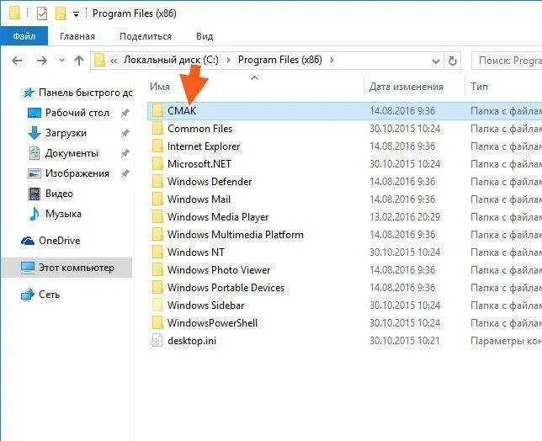Open the Файл ribbon tab
This screenshot has height=441, width=542.
click(x=24, y=36)
